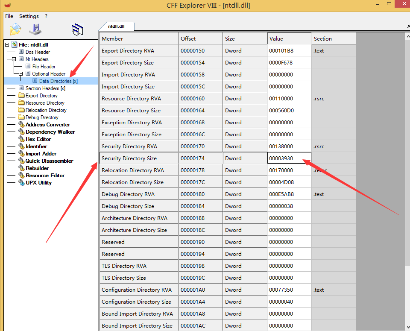
Task: Click Resource Directory RVA value 00110000
Action: click(289, 98)
